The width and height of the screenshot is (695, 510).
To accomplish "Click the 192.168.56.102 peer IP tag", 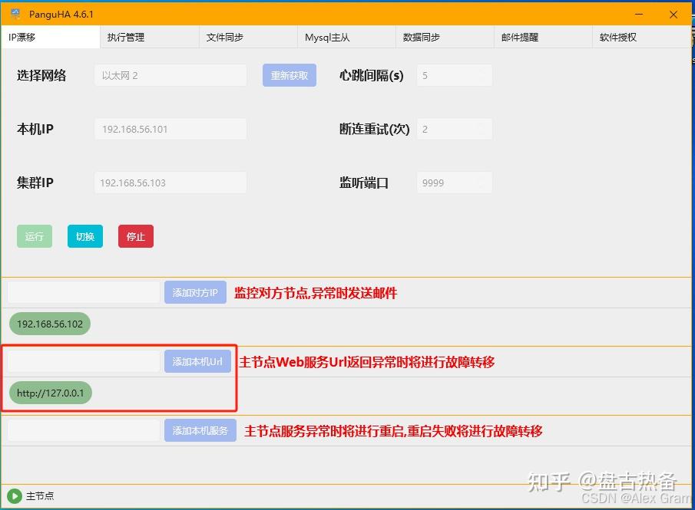I will tap(50, 324).
